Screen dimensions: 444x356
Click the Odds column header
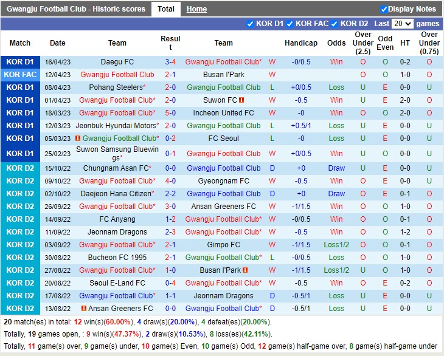[336, 43]
